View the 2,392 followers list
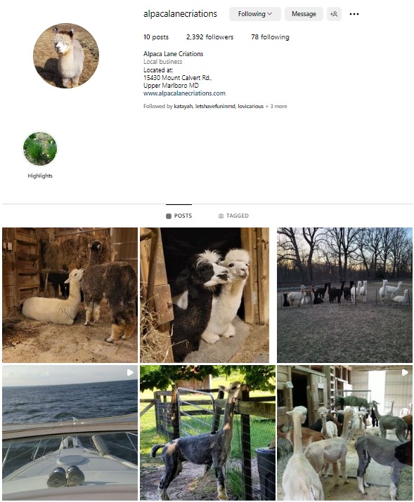The width and height of the screenshot is (414, 502). pyautogui.click(x=210, y=37)
